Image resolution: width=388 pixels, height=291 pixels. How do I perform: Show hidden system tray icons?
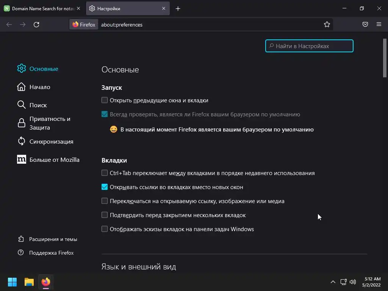tap(333, 282)
